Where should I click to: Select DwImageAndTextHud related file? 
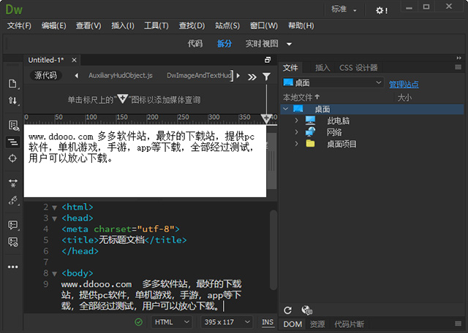pos(199,75)
